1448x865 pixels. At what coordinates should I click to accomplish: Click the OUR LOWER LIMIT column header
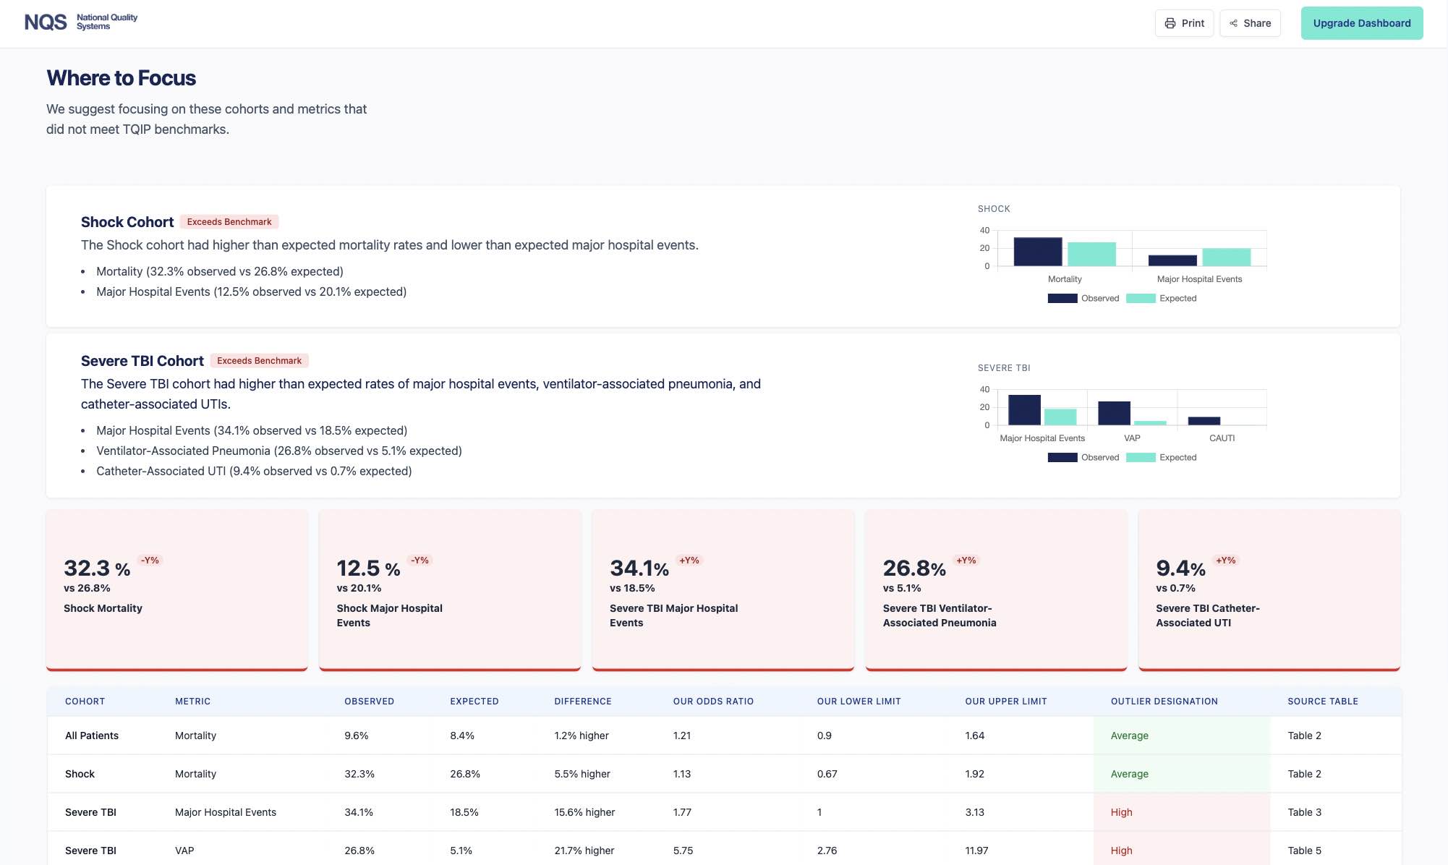click(x=859, y=702)
